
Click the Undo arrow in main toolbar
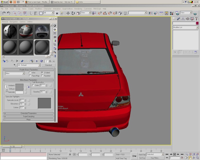coord(4,13)
